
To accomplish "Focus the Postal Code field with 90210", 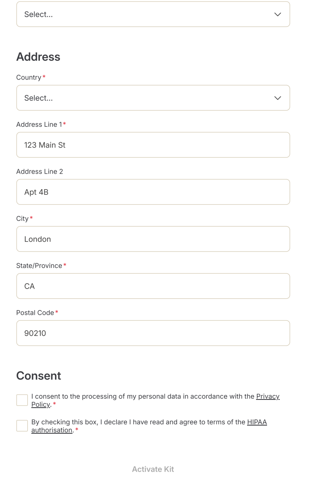I will click(153, 333).
